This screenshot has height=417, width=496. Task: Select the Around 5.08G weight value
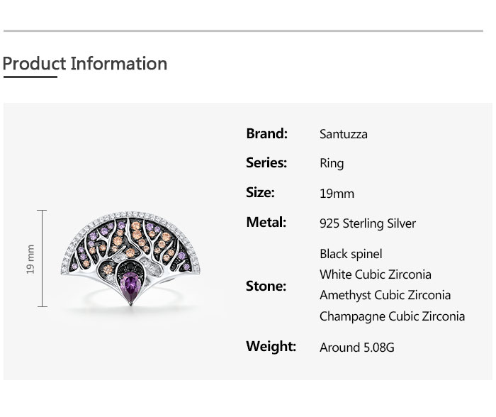(357, 347)
